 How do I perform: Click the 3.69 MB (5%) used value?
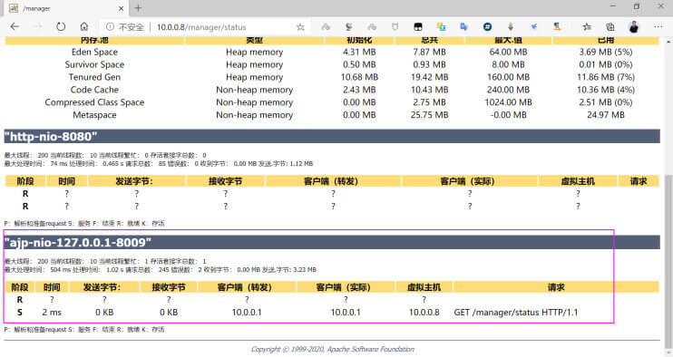tap(606, 52)
